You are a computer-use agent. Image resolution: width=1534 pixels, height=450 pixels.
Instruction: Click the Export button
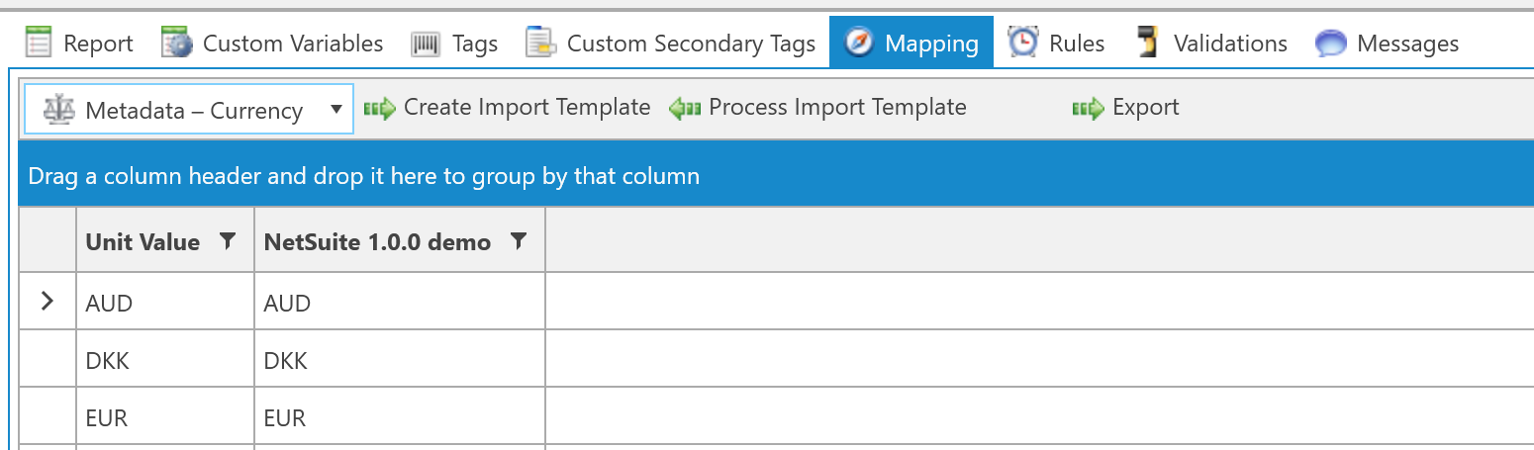[x=1126, y=107]
